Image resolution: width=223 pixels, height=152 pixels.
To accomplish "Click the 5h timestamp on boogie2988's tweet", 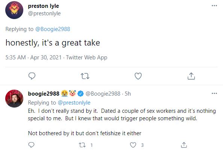I will coord(128,94).
